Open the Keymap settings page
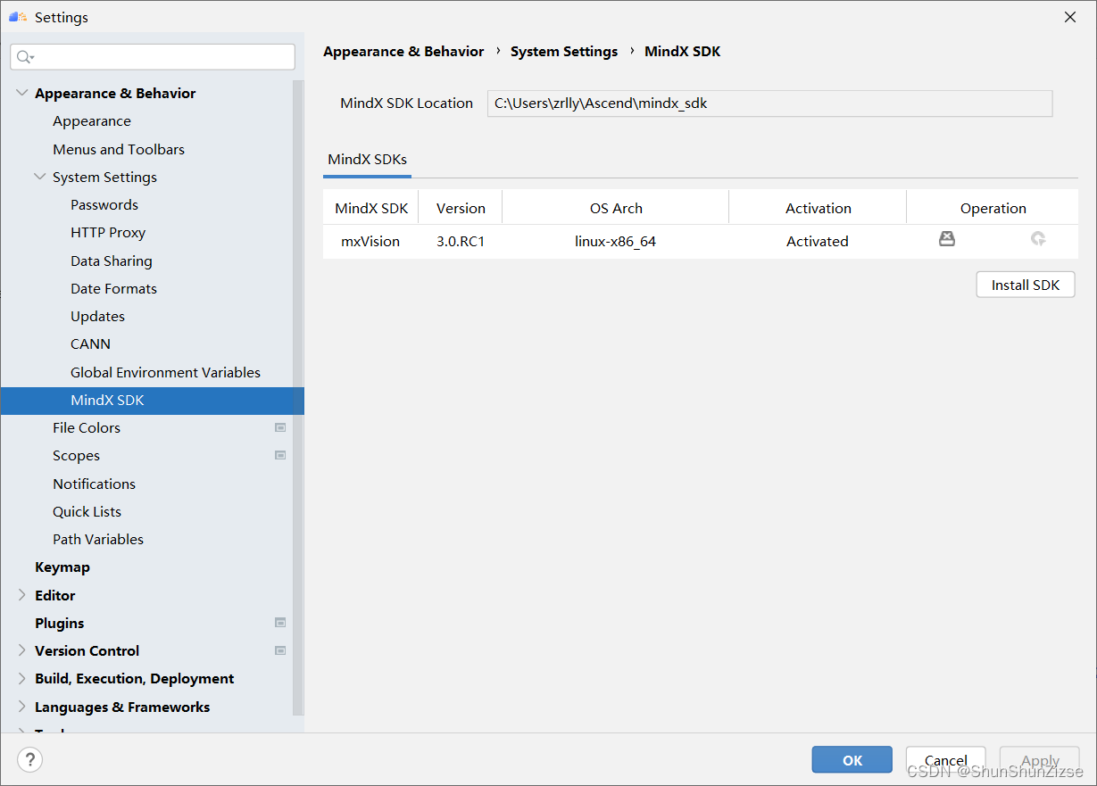The width and height of the screenshot is (1097, 786). click(x=62, y=567)
